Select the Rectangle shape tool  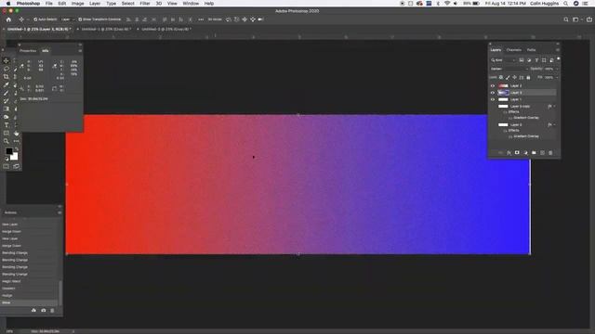(x=7, y=134)
